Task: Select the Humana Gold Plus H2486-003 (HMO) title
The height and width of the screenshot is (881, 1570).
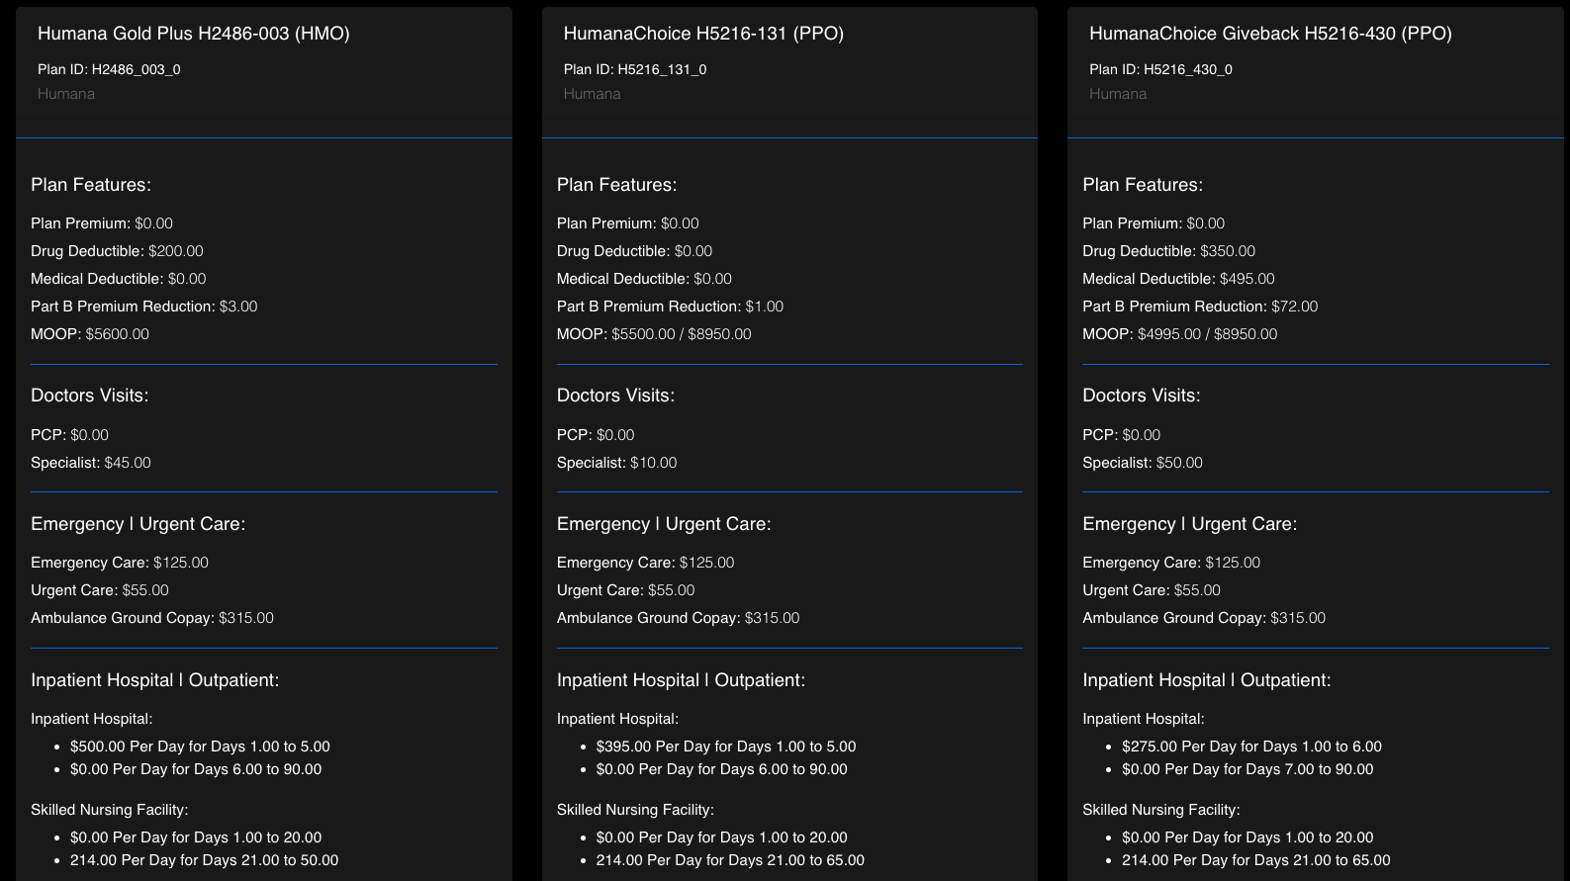Action: [194, 34]
